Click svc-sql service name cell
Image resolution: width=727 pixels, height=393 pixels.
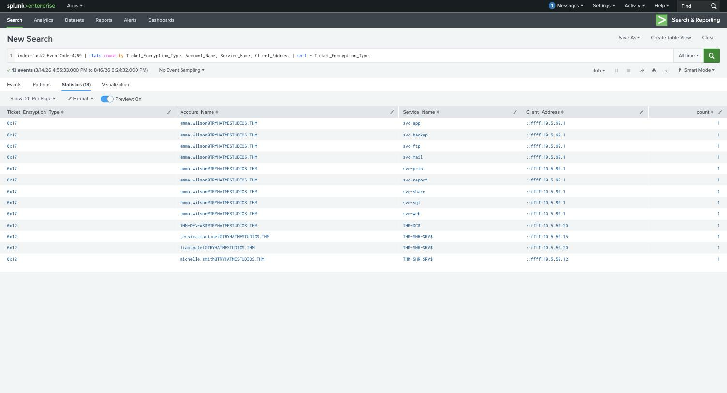coord(411,203)
